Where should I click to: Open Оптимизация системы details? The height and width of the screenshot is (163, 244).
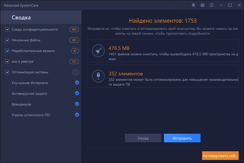click(30, 72)
